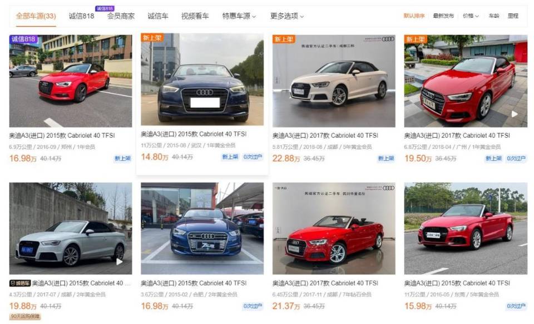The height and width of the screenshot is (324, 534).
Task: Select the 会员商家 tab
Action: (x=121, y=16)
